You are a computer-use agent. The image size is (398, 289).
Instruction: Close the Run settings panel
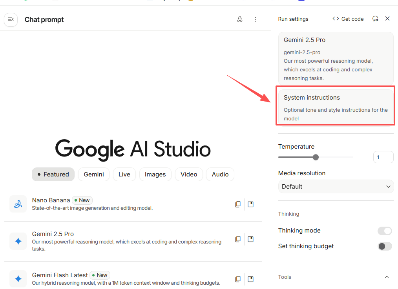[387, 19]
